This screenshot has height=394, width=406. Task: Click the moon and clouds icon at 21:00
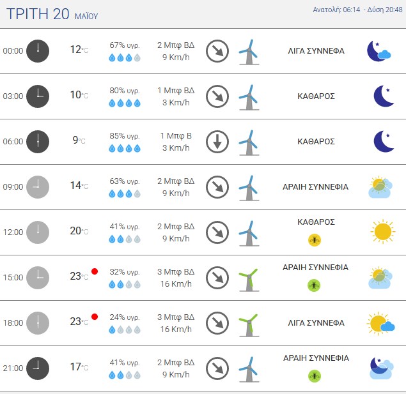pyautogui.click(x=382, y=368)
